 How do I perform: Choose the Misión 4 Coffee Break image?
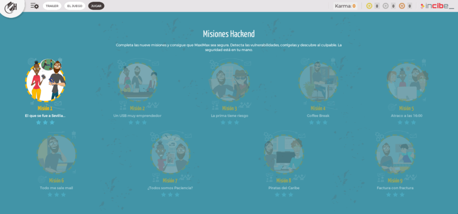click(318, 82)
